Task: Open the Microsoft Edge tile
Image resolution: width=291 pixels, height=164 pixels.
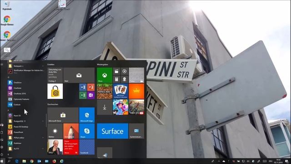Action: tap(87, 115)
